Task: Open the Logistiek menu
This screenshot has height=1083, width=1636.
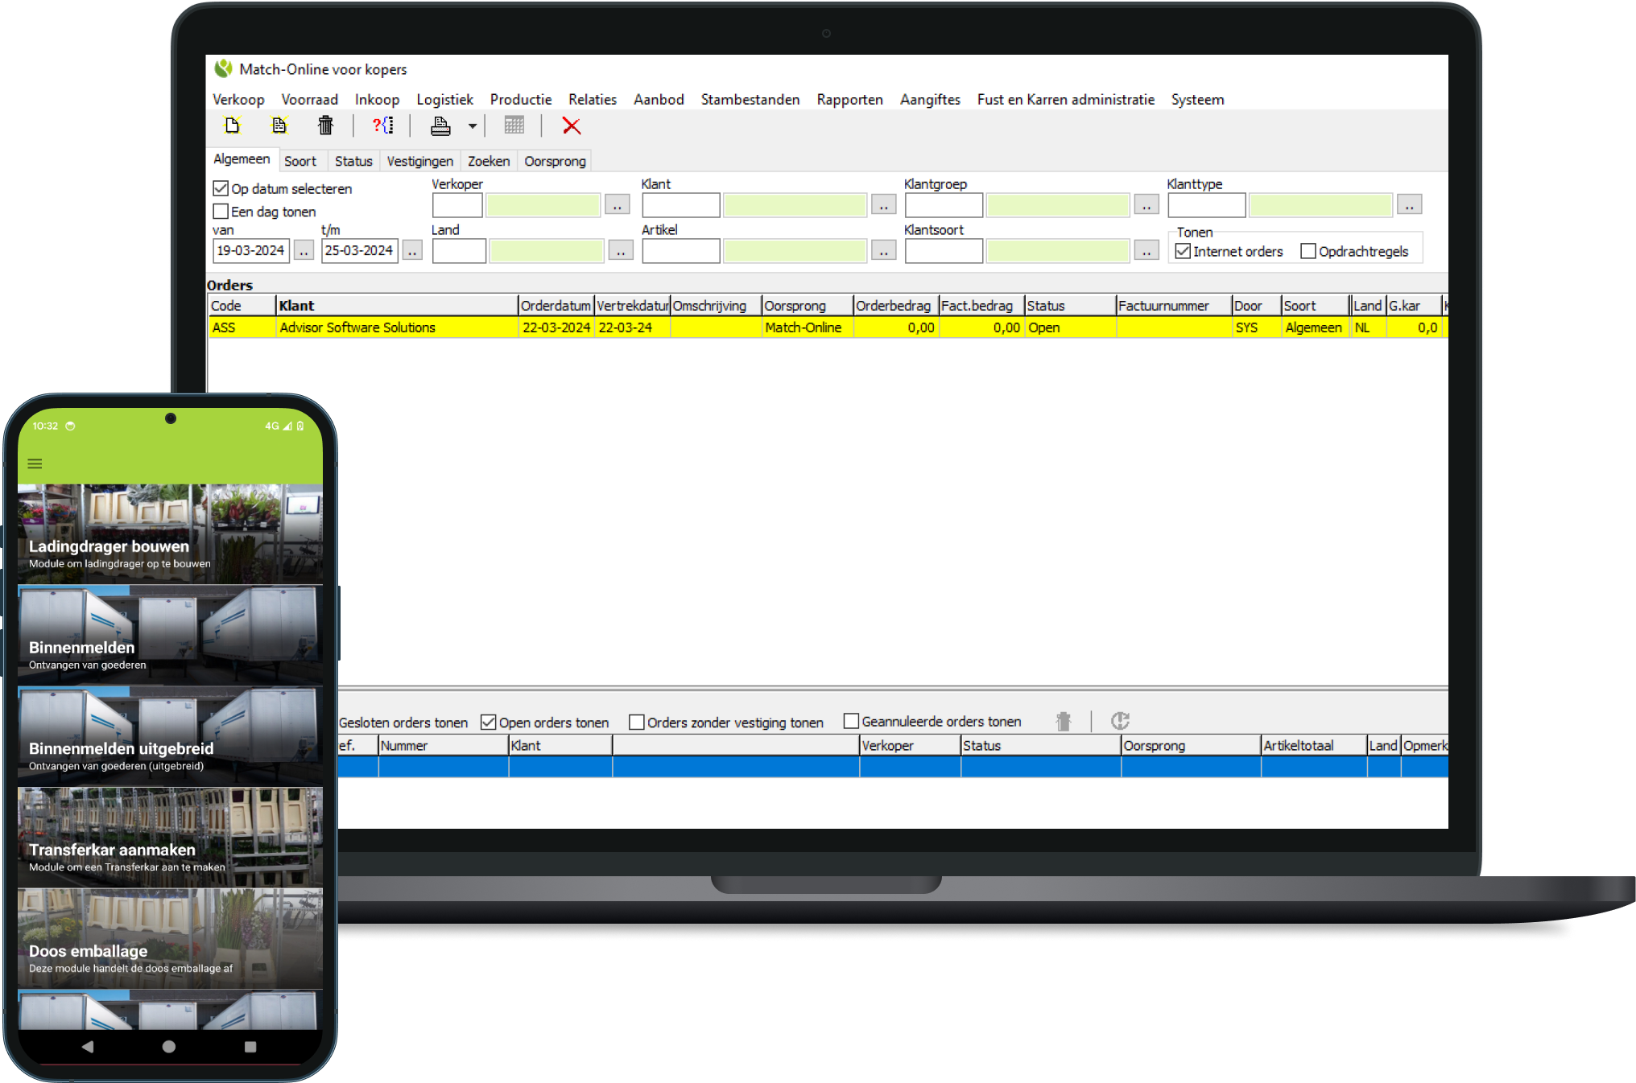Action: point(444,99)
